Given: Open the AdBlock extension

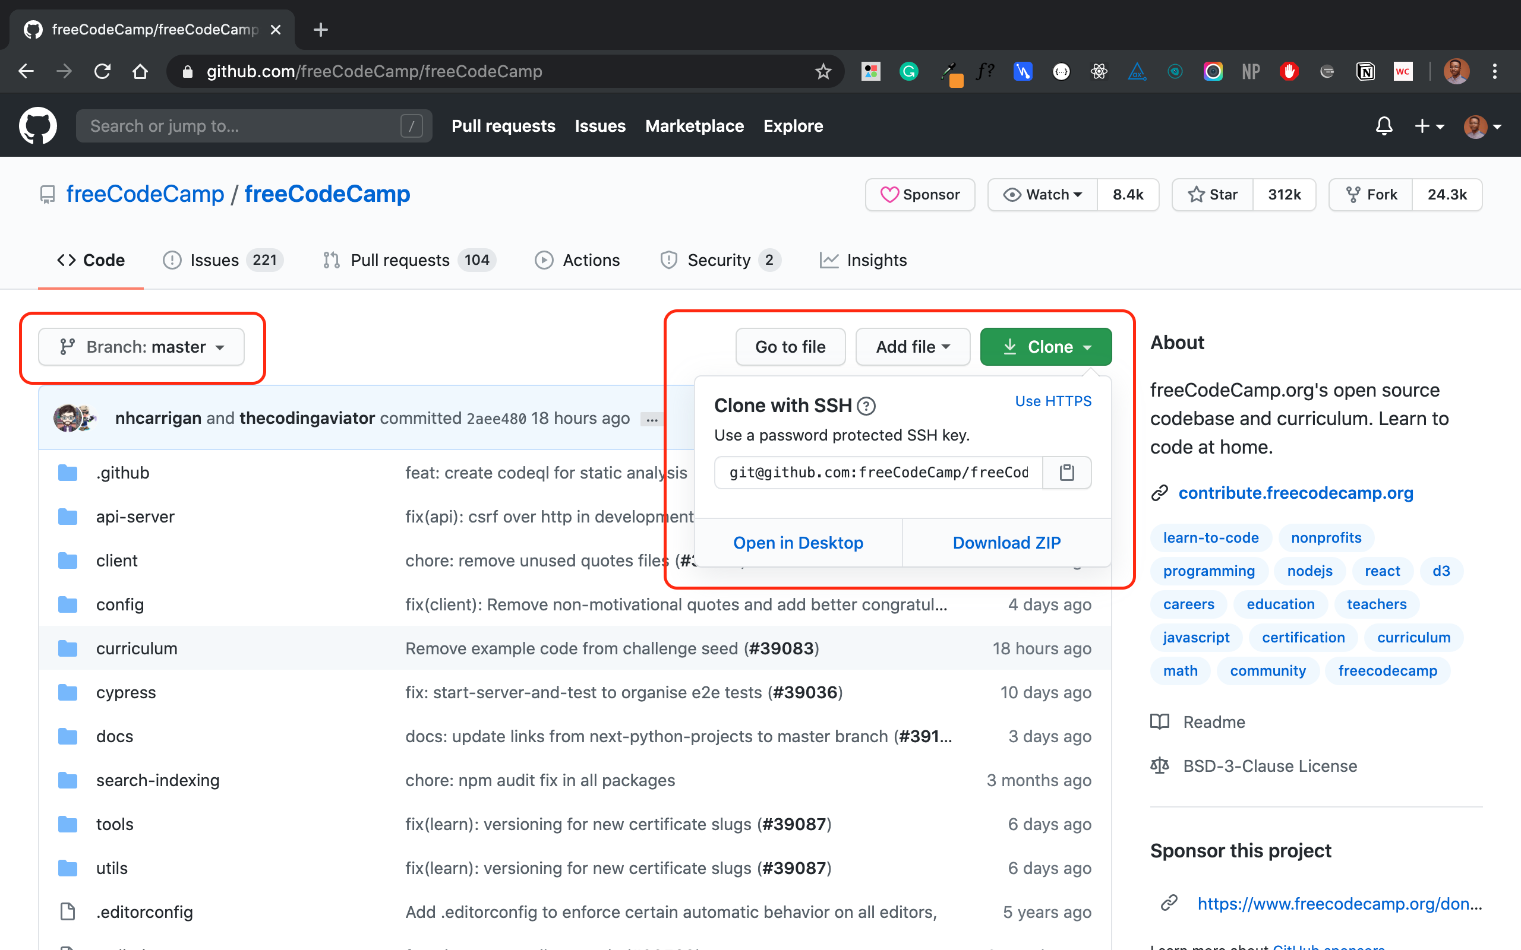Looking at the screenshot, I should [x=1289, y=71].
